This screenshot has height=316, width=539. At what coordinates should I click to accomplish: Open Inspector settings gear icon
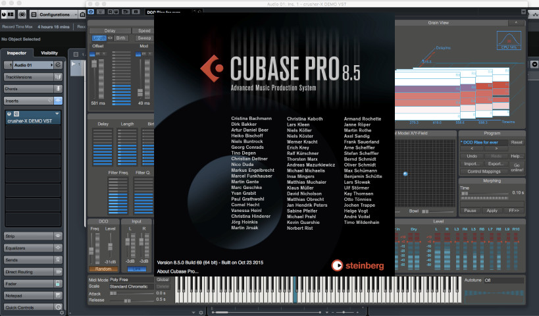click(62, 313)
